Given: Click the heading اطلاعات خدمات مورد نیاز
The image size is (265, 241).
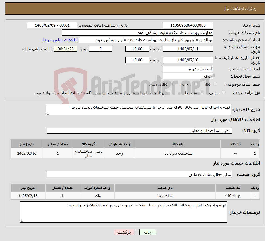Looking at the screenshot, I should pos(236,163).
